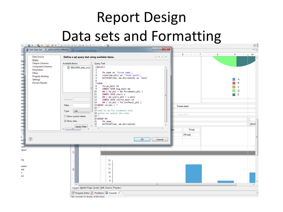This screenshot has height=212, width=283.
Task: Click the Console monitor icon
Action: (x=107, y=193)
